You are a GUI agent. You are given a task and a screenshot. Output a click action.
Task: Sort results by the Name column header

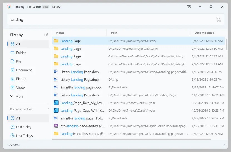coord(80,33)
